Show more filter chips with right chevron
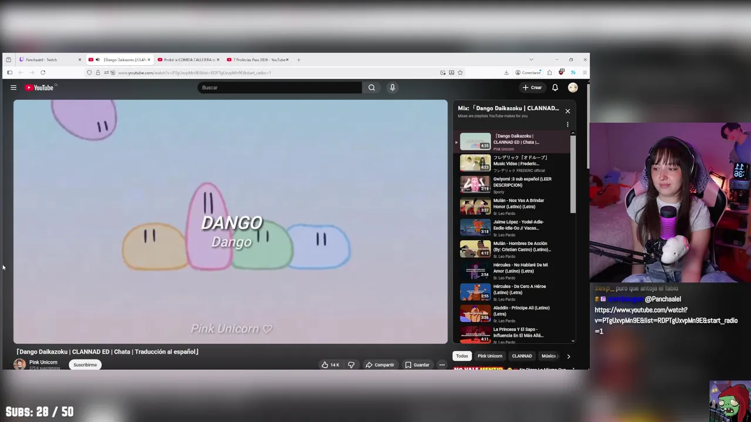Viewport: 751px width, 422px height. click(568, 356)
